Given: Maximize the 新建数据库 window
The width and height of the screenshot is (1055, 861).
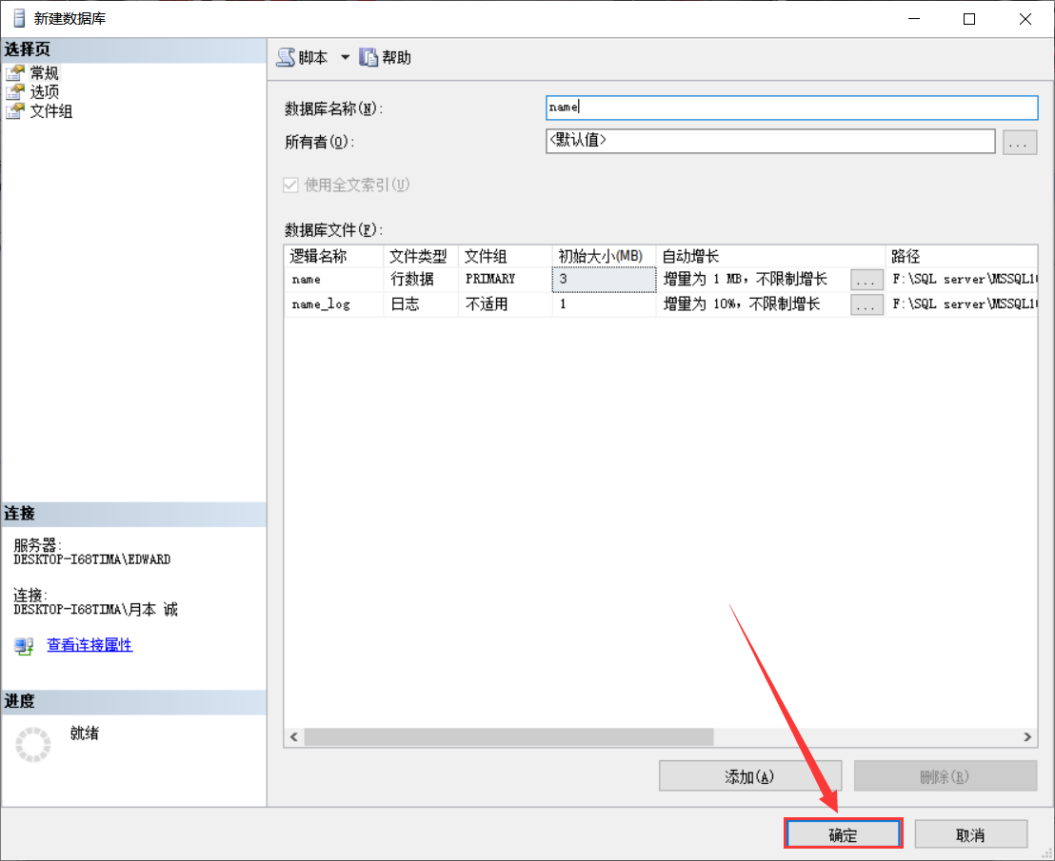Looking at the screenshot, I should 969,19.
